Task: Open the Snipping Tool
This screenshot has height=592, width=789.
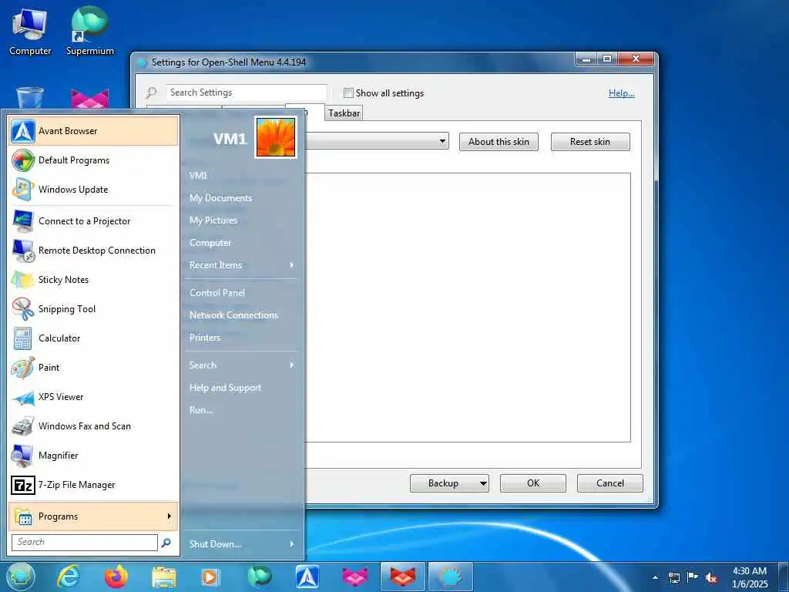Action: 93,308
